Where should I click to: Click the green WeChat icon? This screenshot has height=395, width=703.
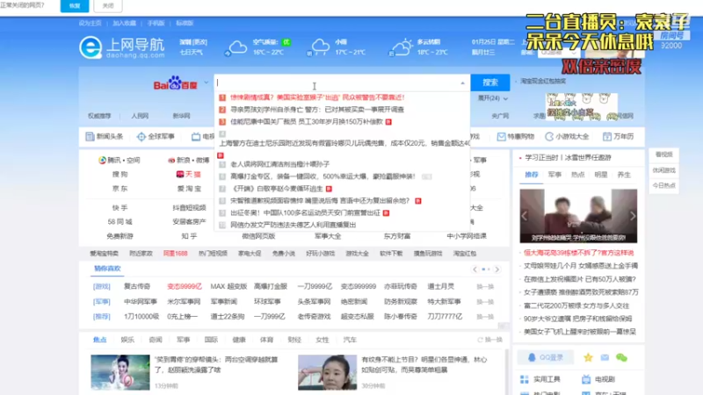tap(621, 357)
